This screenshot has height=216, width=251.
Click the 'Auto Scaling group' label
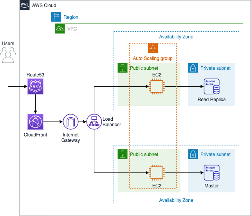[x=153, y=58]
